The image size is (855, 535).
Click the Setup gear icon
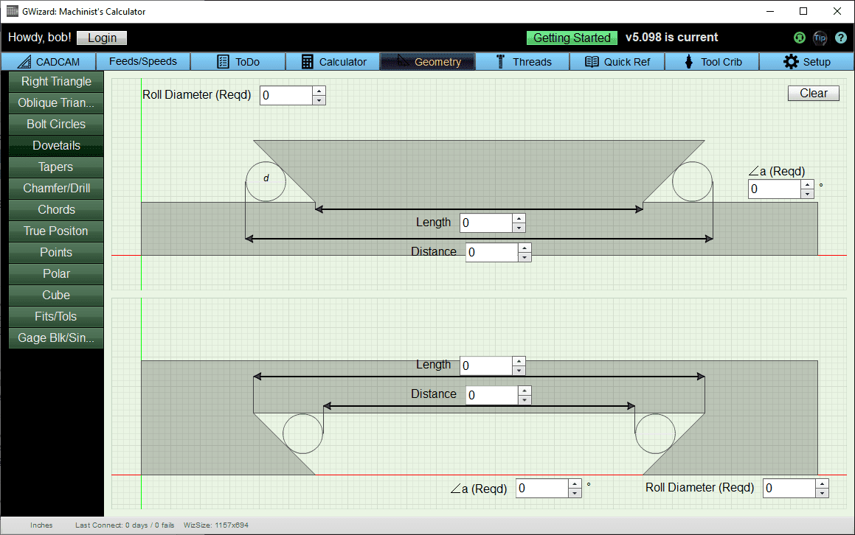click(x=792, y=62)
